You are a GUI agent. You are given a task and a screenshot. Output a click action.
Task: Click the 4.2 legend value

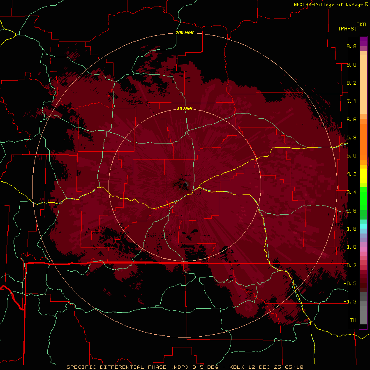[x=351, y=174]
